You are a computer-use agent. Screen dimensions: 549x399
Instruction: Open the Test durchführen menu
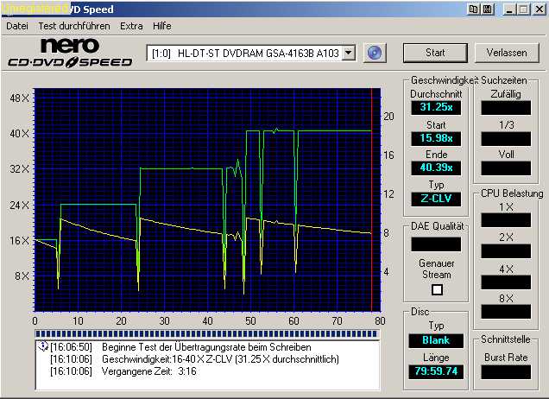[74, 26]
